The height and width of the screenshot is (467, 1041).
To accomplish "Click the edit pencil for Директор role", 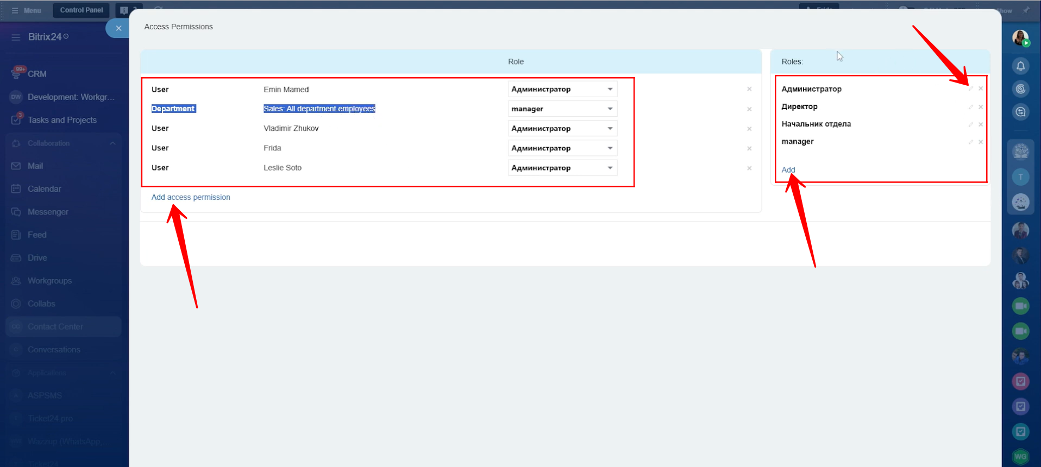I will click(x=970, y=107).
